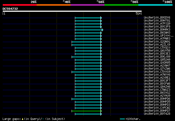Click the purple ~60% identity legend segment
This screenshot has width=175, height=121.
(87, 5)
